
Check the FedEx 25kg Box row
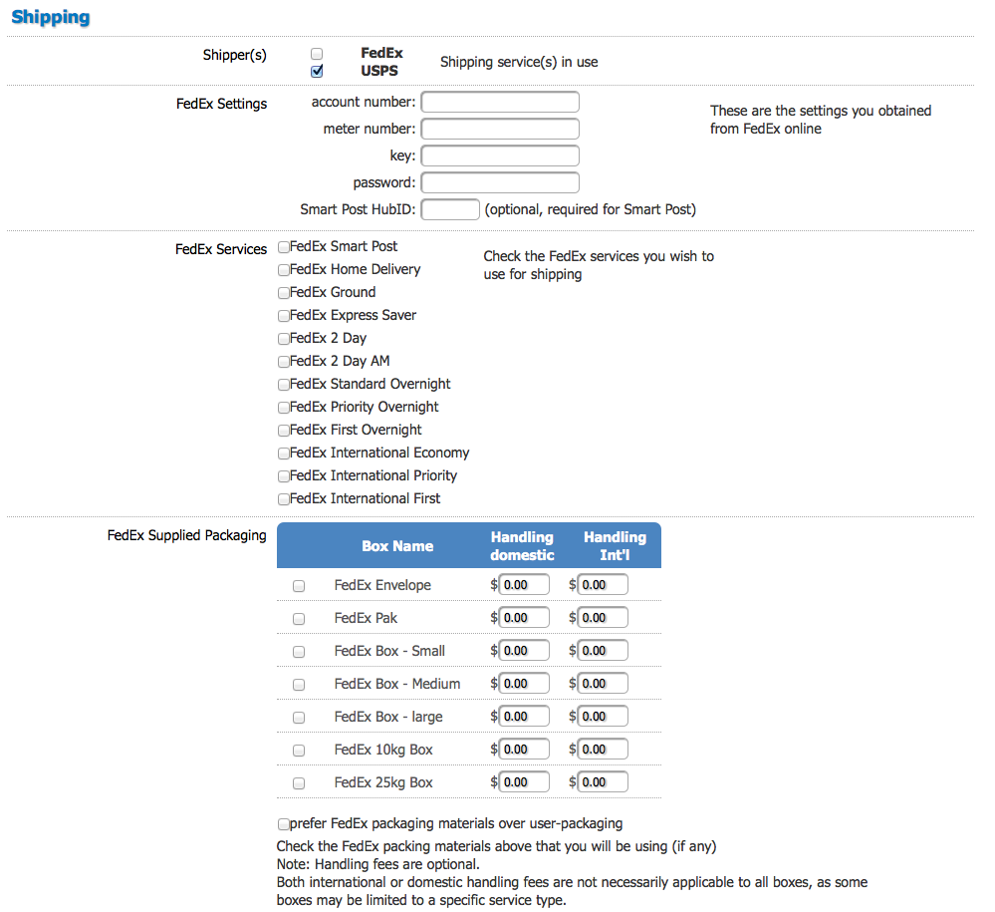pyautogui.click(x=299, y=783)
